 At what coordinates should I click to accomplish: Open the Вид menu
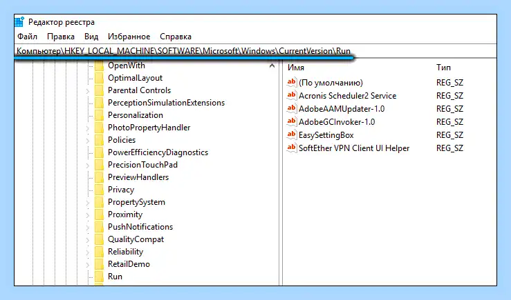pyautogui.click(x=91, y=37)
